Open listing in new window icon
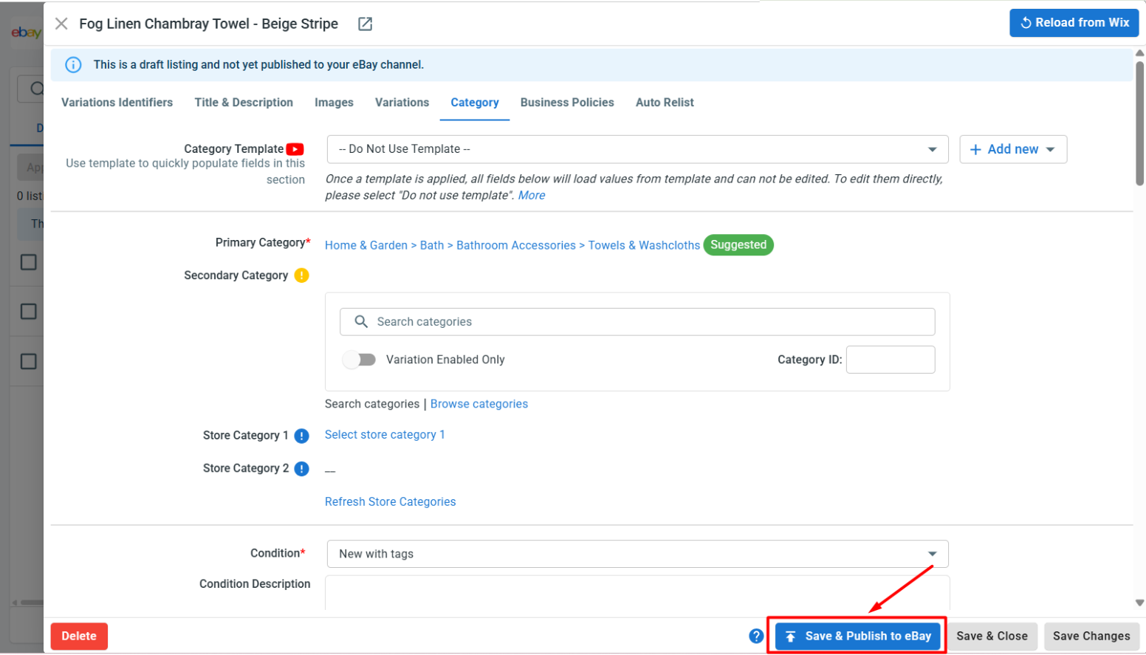This screenshot has width=1146, height=655. click(365, 24)
